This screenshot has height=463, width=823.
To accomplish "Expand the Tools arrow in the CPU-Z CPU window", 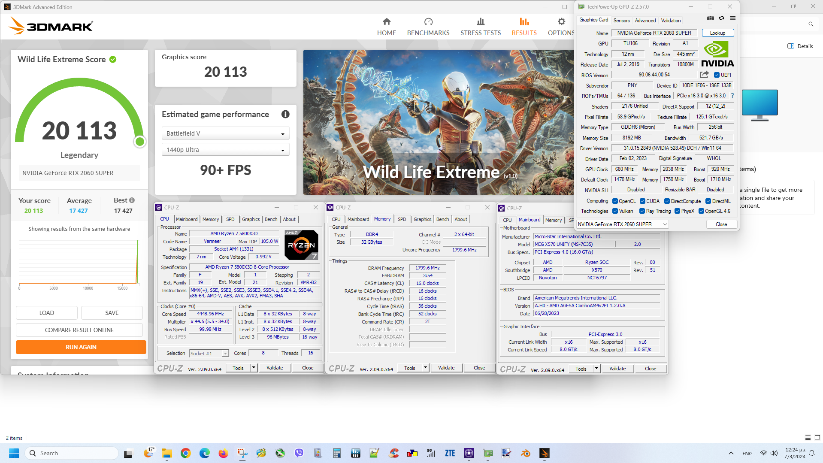I will point(254,367).
